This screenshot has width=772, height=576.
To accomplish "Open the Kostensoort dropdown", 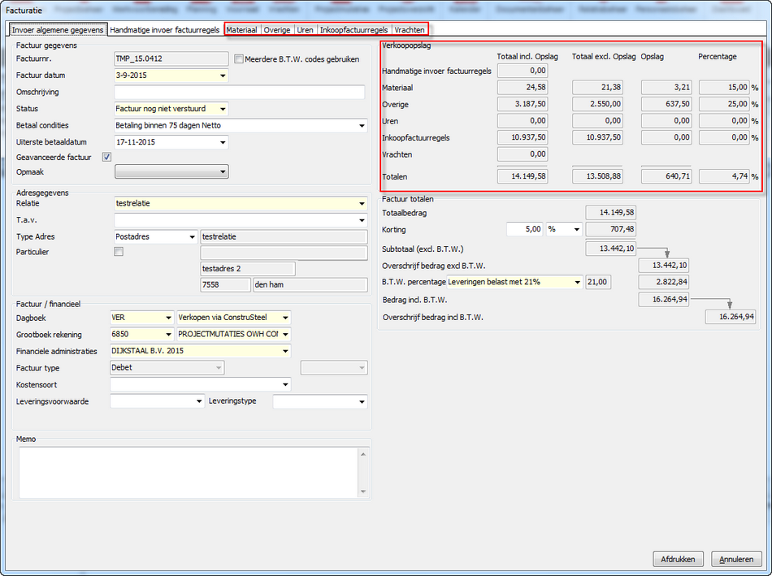I will [285, 384].
